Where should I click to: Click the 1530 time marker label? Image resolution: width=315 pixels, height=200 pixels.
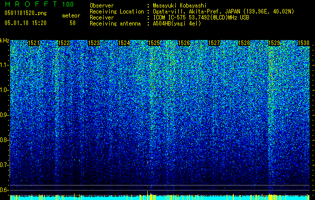click(x=303, y=43)
